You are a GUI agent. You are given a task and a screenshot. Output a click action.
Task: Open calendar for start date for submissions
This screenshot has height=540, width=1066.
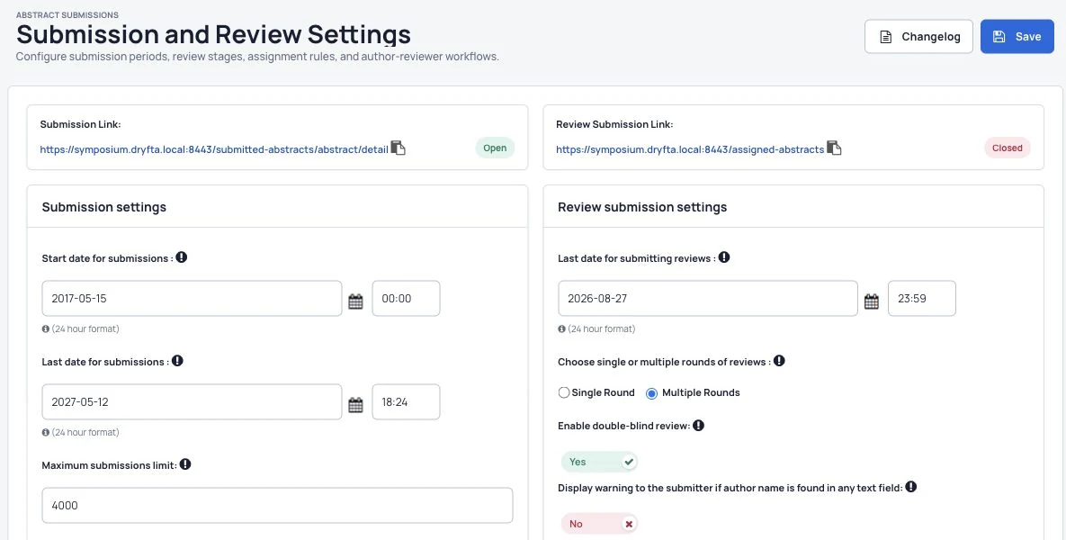(355, 301)
